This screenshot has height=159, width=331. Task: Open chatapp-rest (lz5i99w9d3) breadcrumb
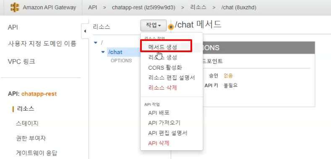(x=143, y=8)
